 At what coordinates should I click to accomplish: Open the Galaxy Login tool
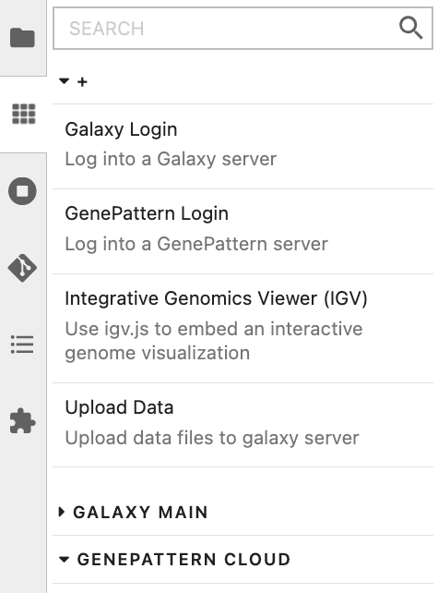(x=243, y=146)
